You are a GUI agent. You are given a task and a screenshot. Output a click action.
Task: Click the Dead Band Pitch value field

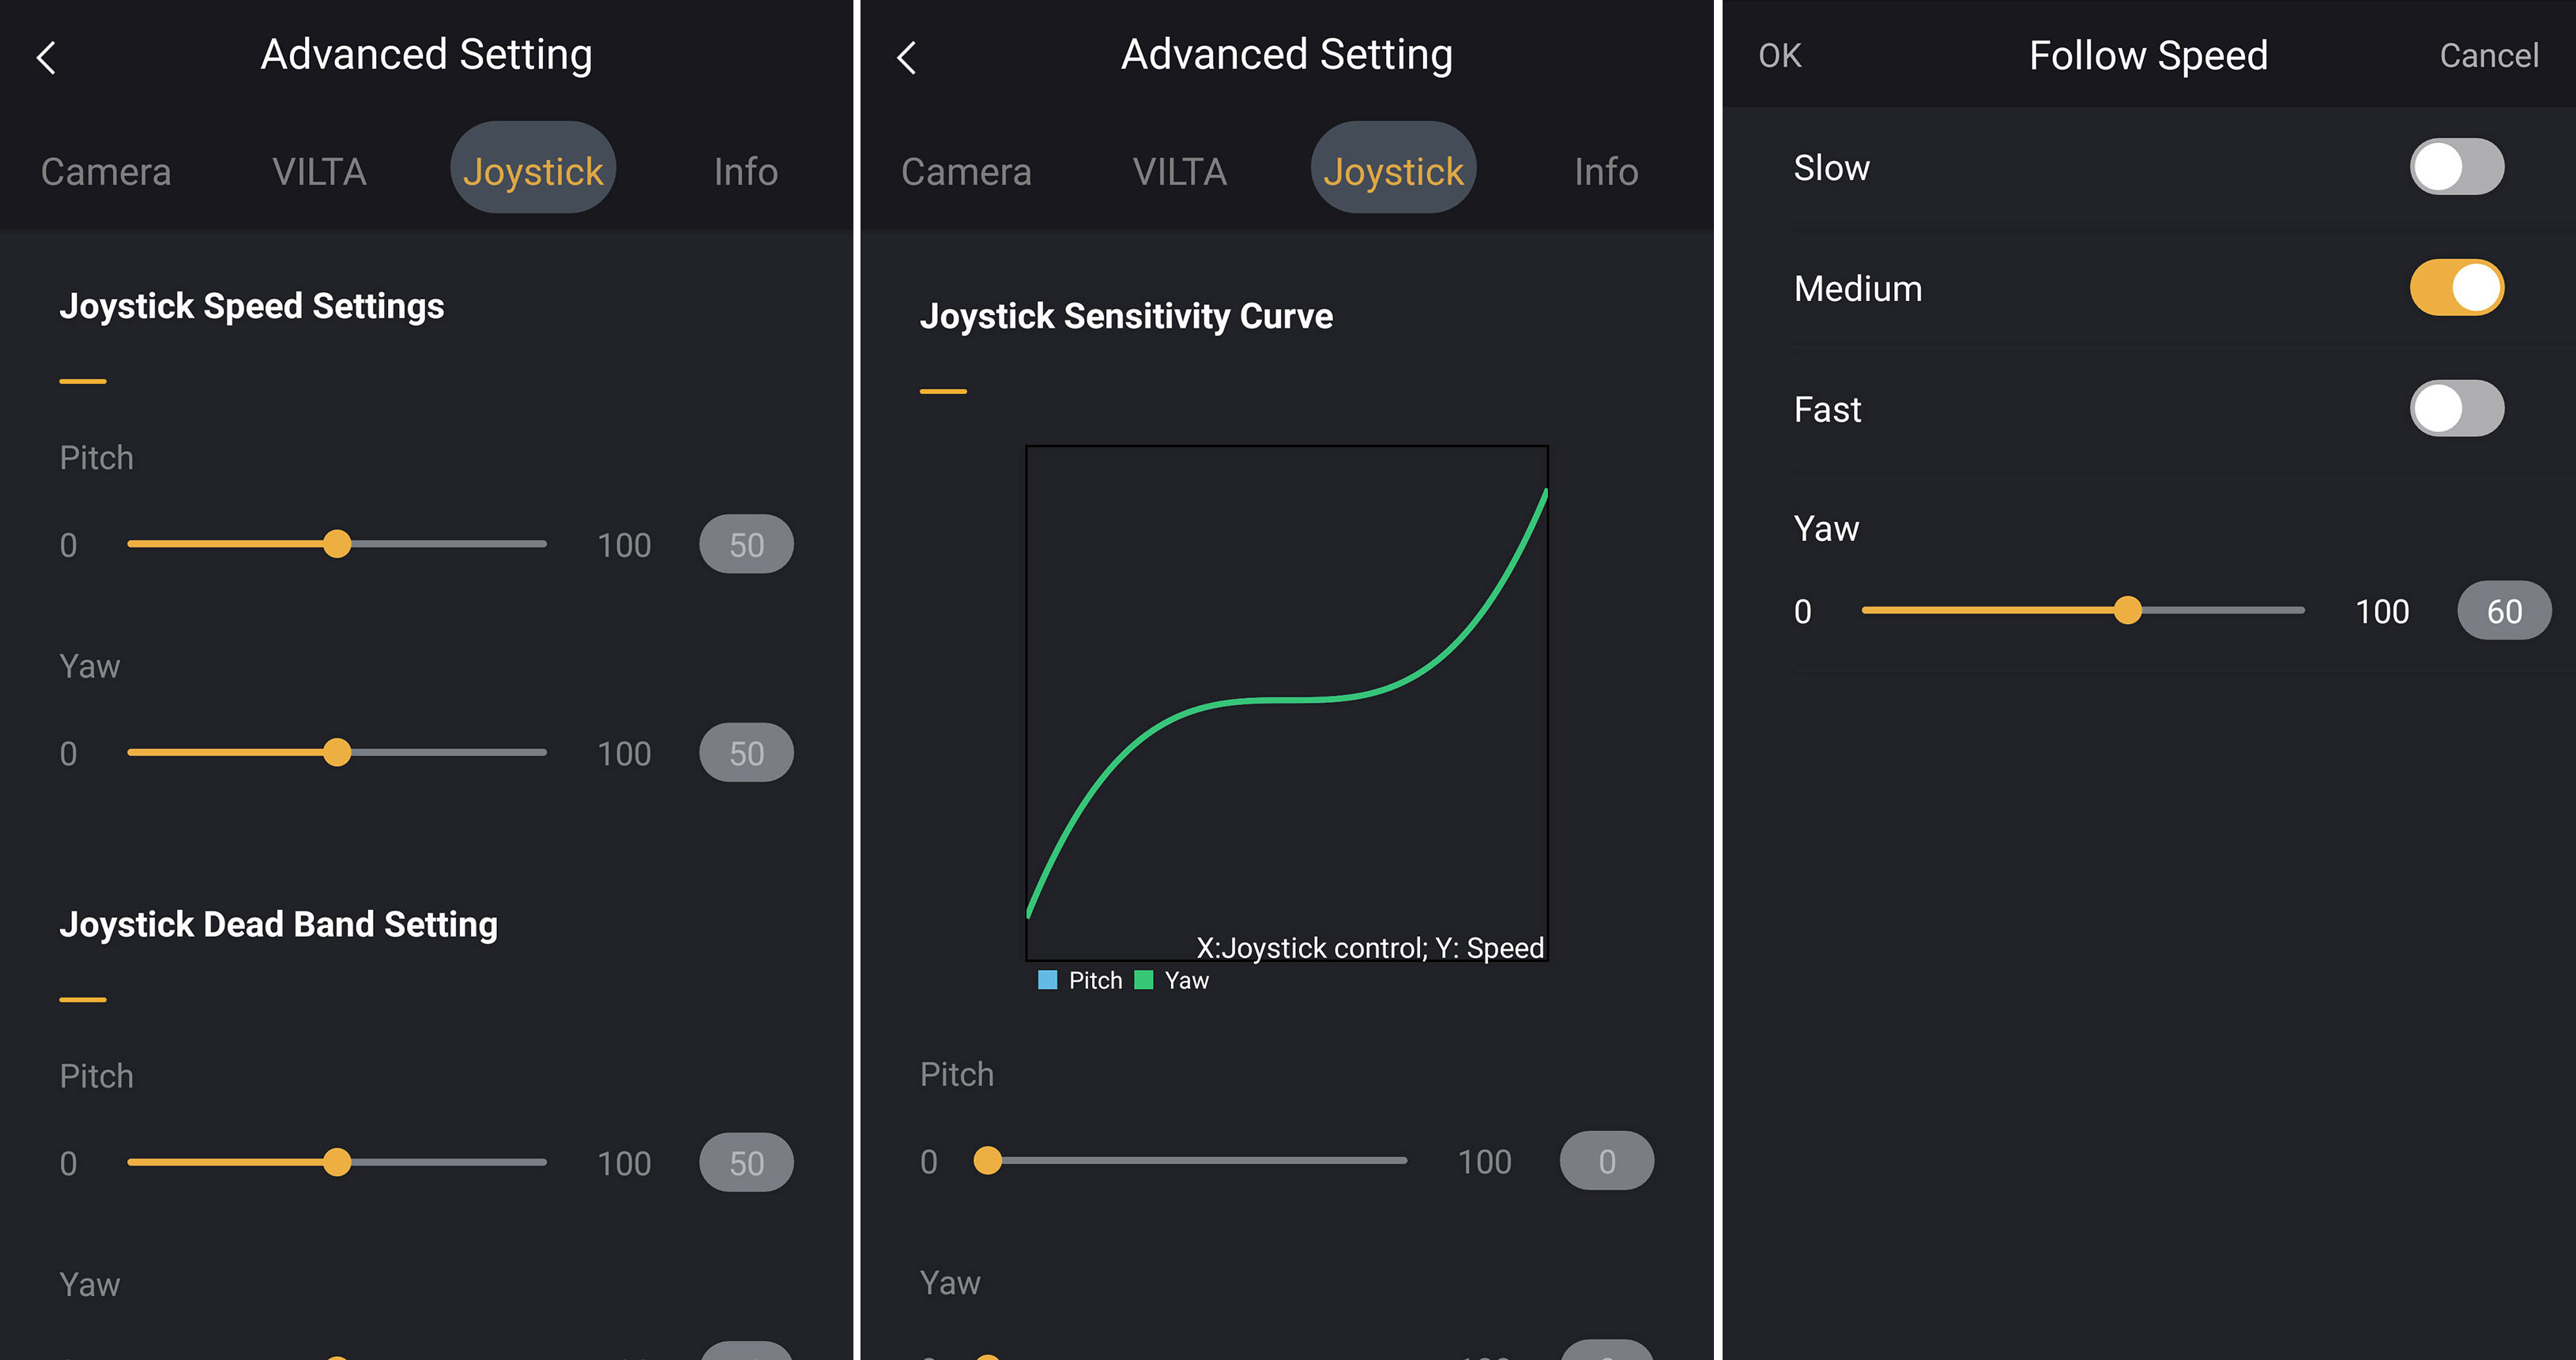pos(746,1162)
